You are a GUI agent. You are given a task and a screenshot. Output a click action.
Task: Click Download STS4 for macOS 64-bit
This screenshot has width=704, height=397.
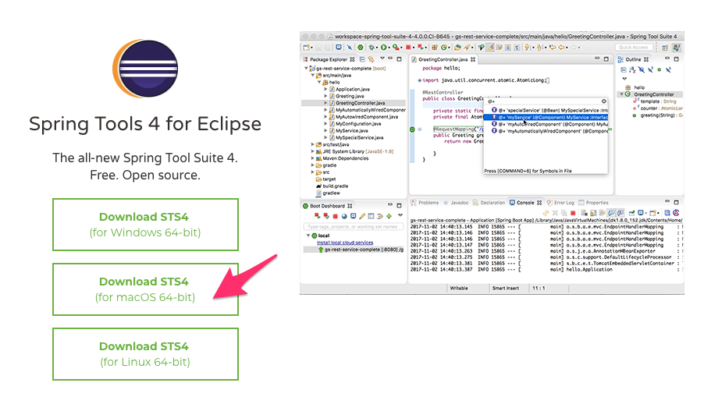pyautogui.click(x=145, y=289)
